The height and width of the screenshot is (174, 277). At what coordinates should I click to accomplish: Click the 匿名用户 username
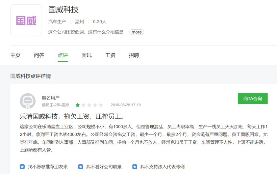[x=51, y=98]
